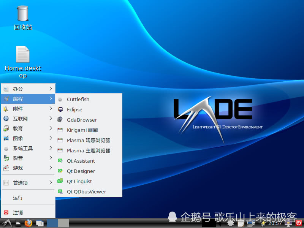The image size is (304, 228).
Task: Click the Kirigami 画廊 window icon
Action: tap(60, 130)
